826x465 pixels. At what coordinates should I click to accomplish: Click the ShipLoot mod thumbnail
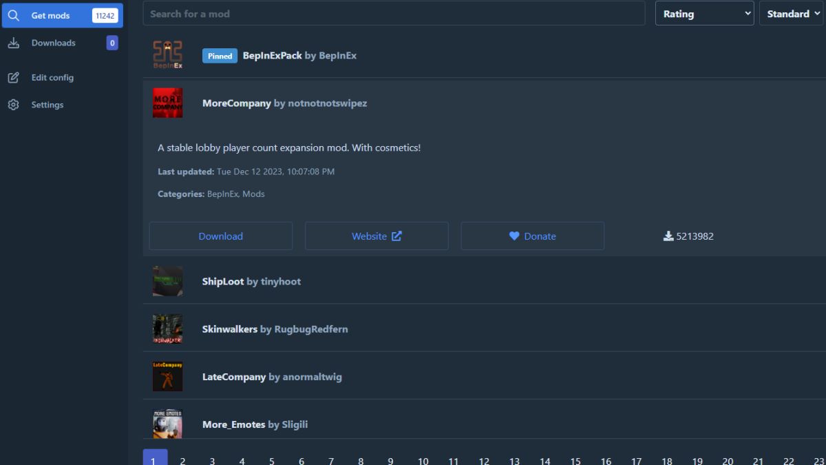pos(167,281)
